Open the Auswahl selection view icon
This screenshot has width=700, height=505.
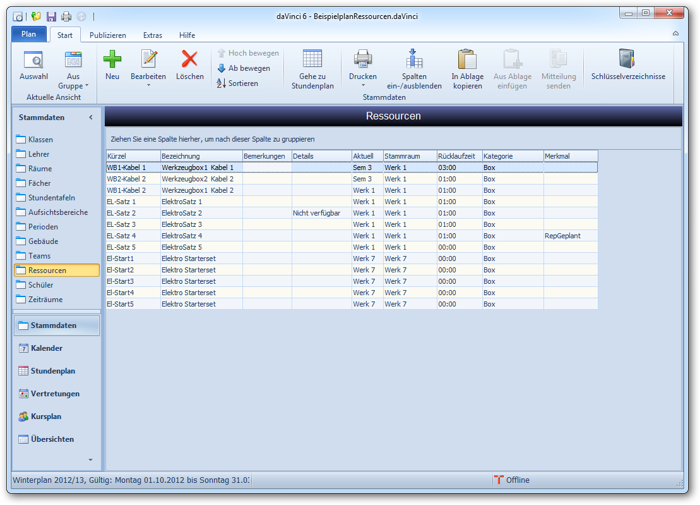click(33, 60)
